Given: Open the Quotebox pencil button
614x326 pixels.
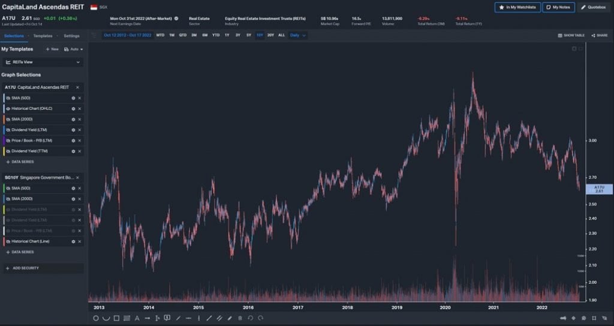Looking at the screenshot, I should (594, 7).
